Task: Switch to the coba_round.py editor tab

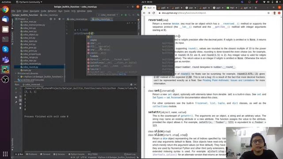Action: (101, 19)
